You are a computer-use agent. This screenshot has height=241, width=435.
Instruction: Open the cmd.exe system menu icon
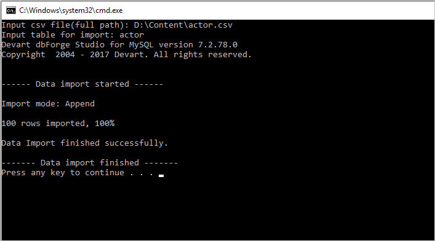tap(11, 10)
